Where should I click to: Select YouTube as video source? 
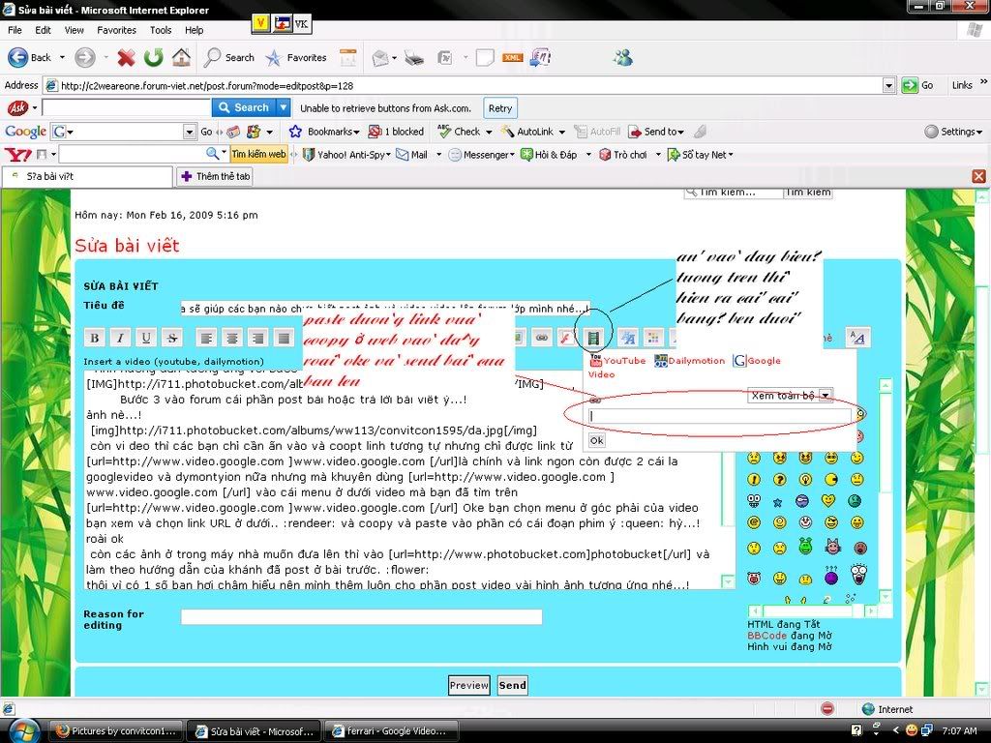pyautogui.click(x=617, y=360)
